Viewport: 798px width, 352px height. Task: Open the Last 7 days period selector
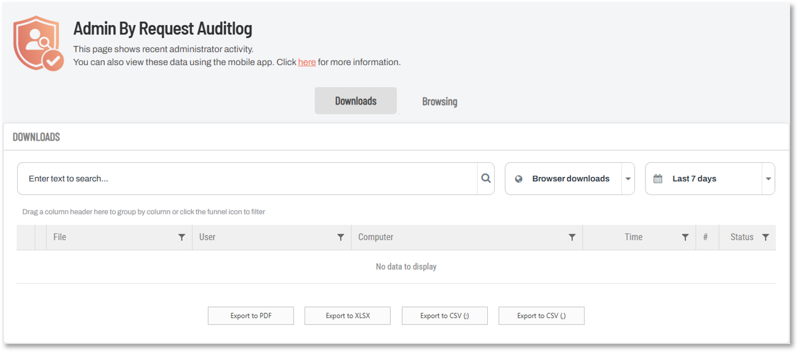click(x=710, y=179)
